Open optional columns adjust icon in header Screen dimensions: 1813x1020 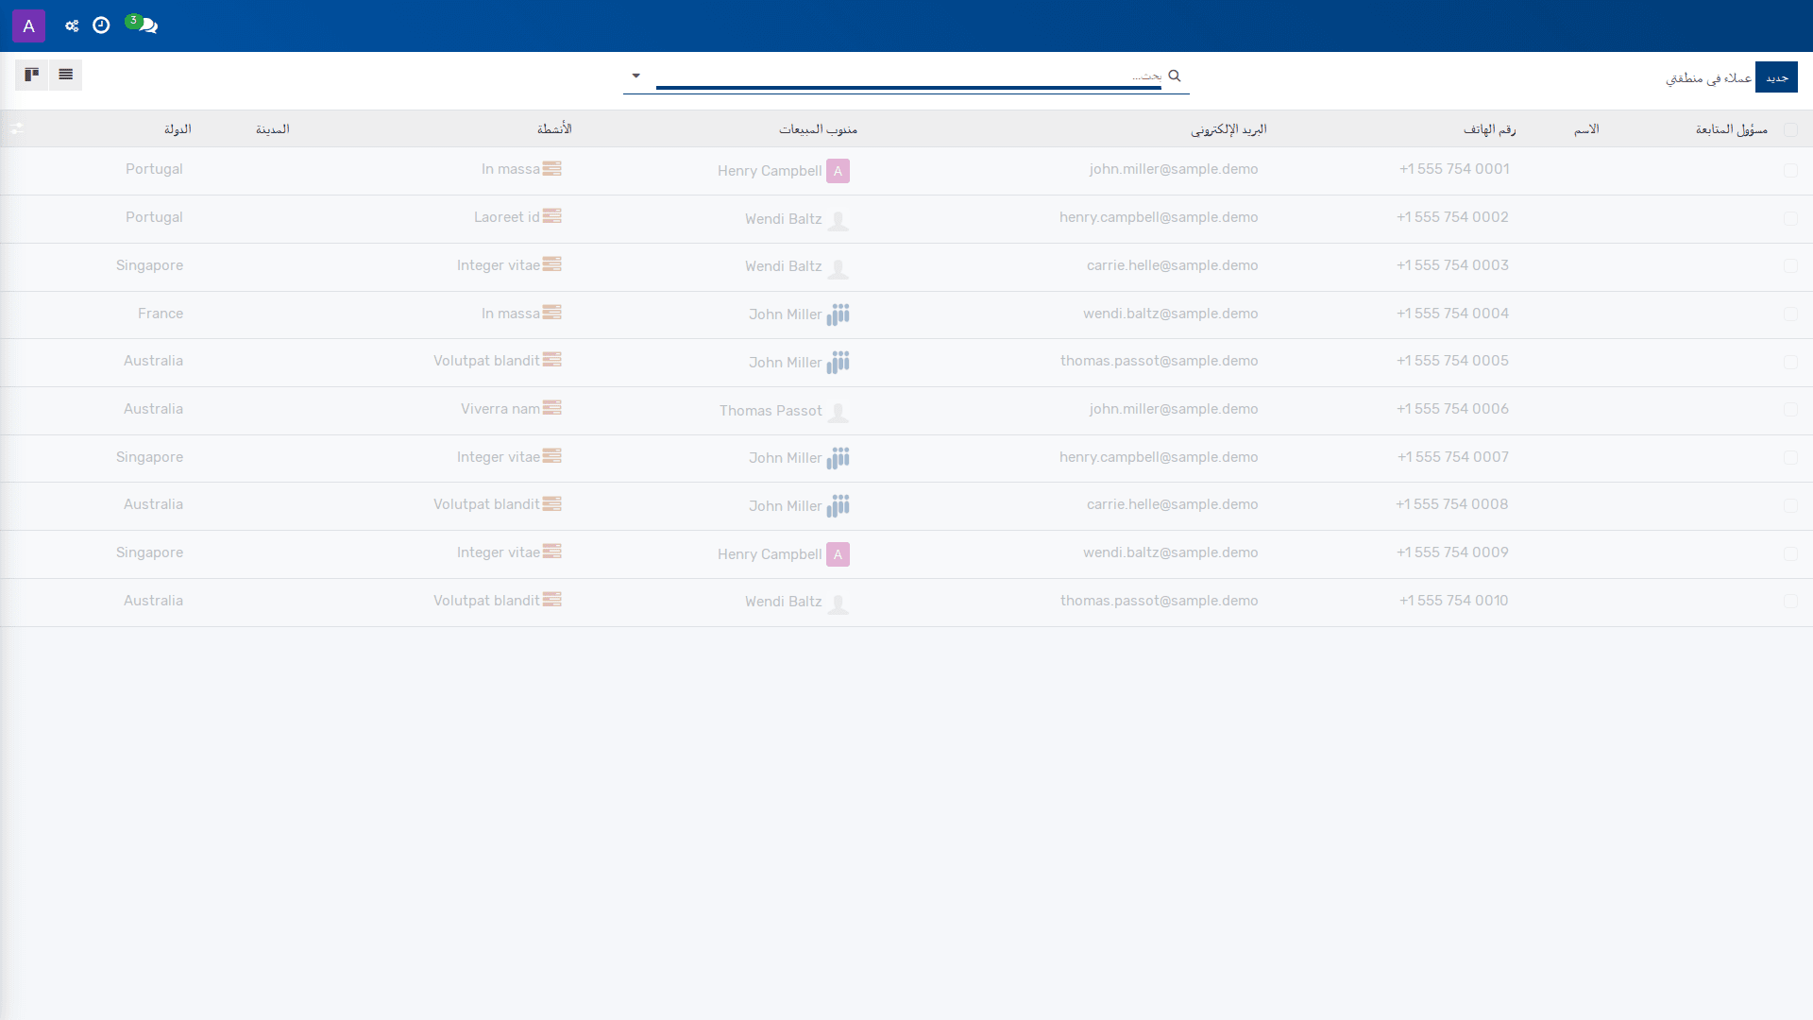click(x=17, y=128)
